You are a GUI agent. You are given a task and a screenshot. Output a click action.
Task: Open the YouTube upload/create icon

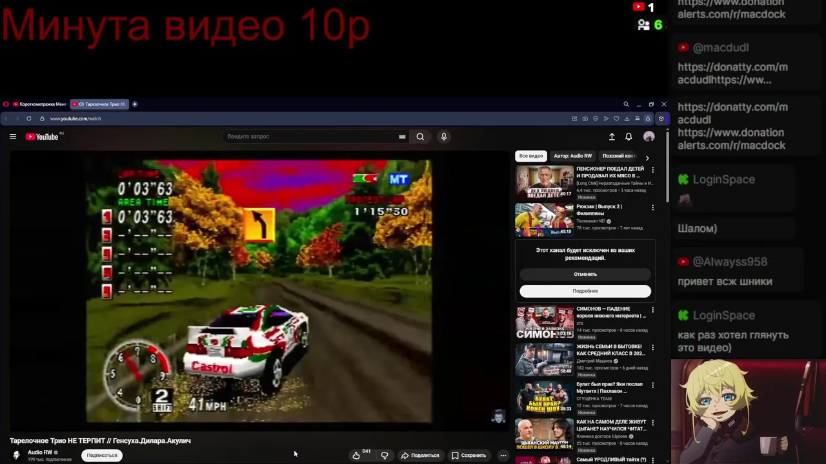pyautogui.click(x=612, y=137)
